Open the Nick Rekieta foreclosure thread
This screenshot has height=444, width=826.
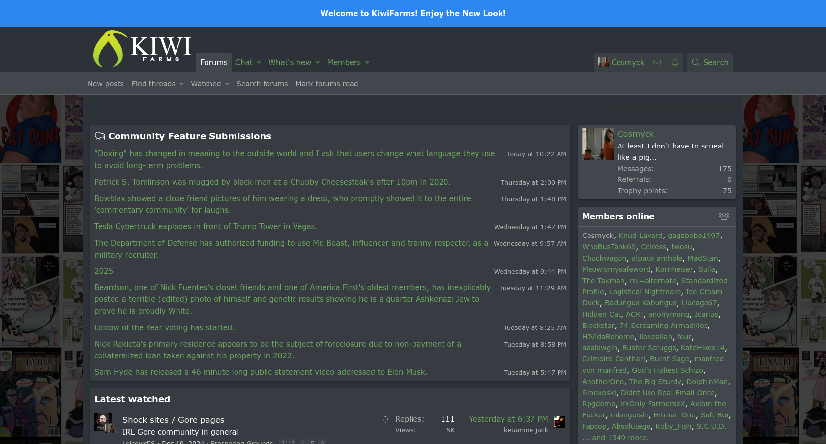click(x=278, y=350)
